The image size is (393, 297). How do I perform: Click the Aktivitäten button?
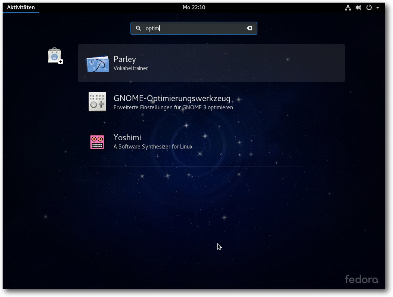[x=21, y=7]
